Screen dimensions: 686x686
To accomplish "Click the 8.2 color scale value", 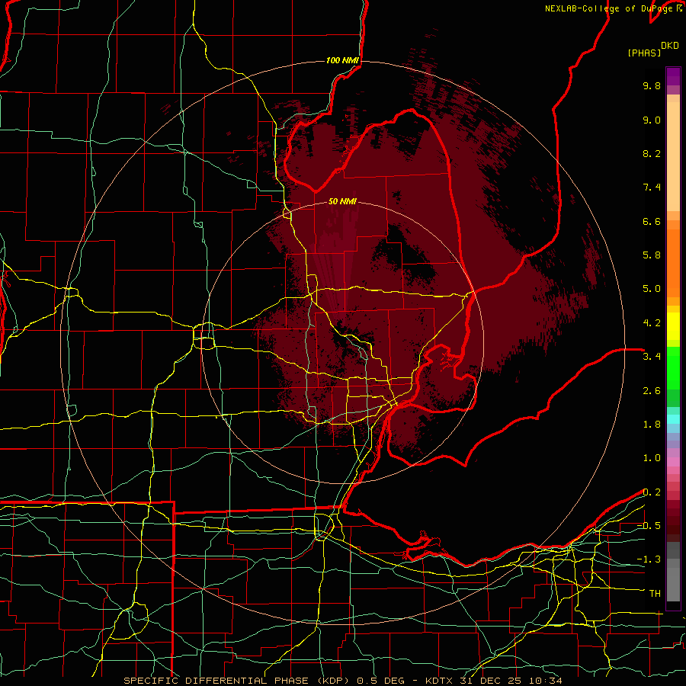I will point(652,153).
